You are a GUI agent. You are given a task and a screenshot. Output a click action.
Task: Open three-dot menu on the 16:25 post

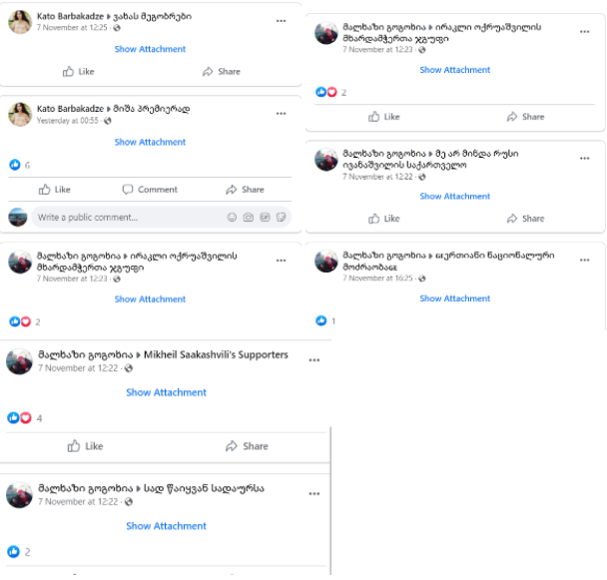585,261
